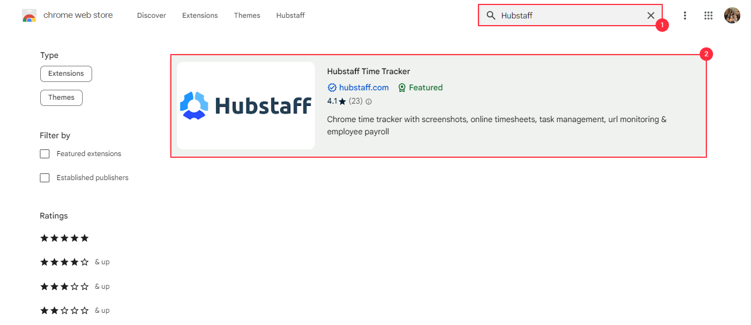Click the Featured label text
Image resolution: width=751 pixels, height=325 pixels.
click(x=425, y=88)
